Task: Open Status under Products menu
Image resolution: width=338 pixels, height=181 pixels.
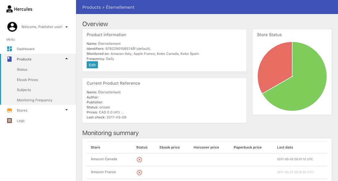Action: coord(22,70)
